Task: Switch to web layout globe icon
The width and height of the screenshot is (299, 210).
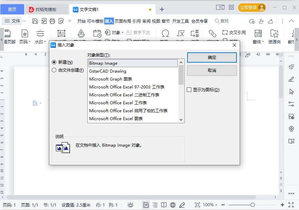Action: pyautogui.click(x=173, y=205)
